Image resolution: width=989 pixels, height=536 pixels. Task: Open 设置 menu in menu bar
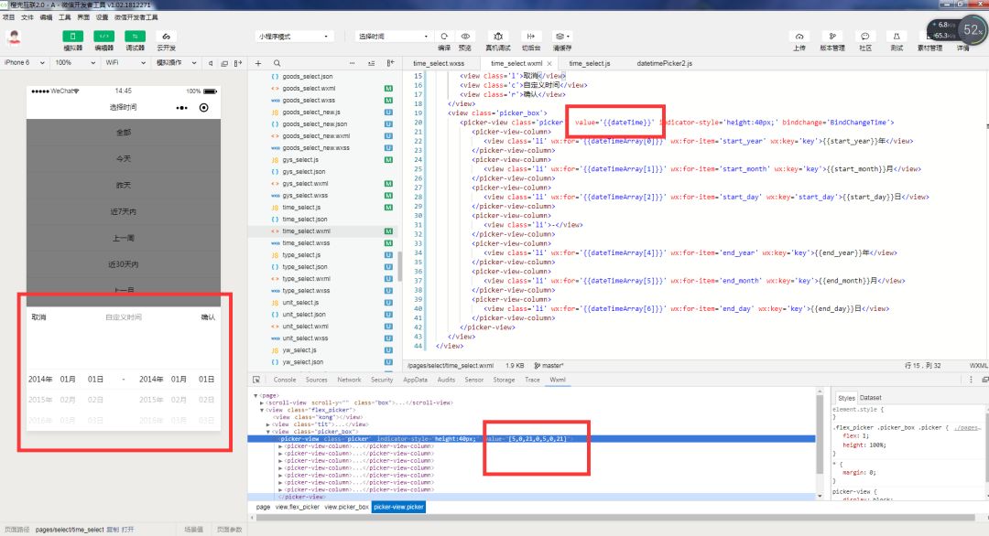point(102,17)
